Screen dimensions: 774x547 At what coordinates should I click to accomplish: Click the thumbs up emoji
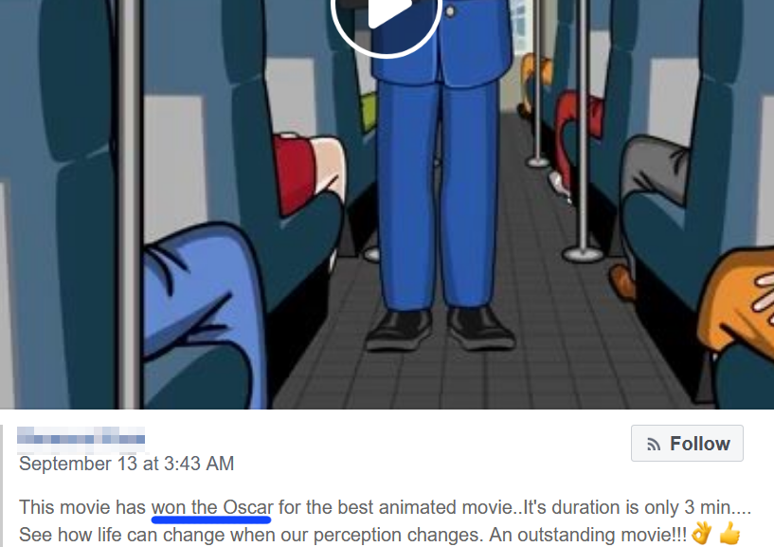tap(730, 534)
